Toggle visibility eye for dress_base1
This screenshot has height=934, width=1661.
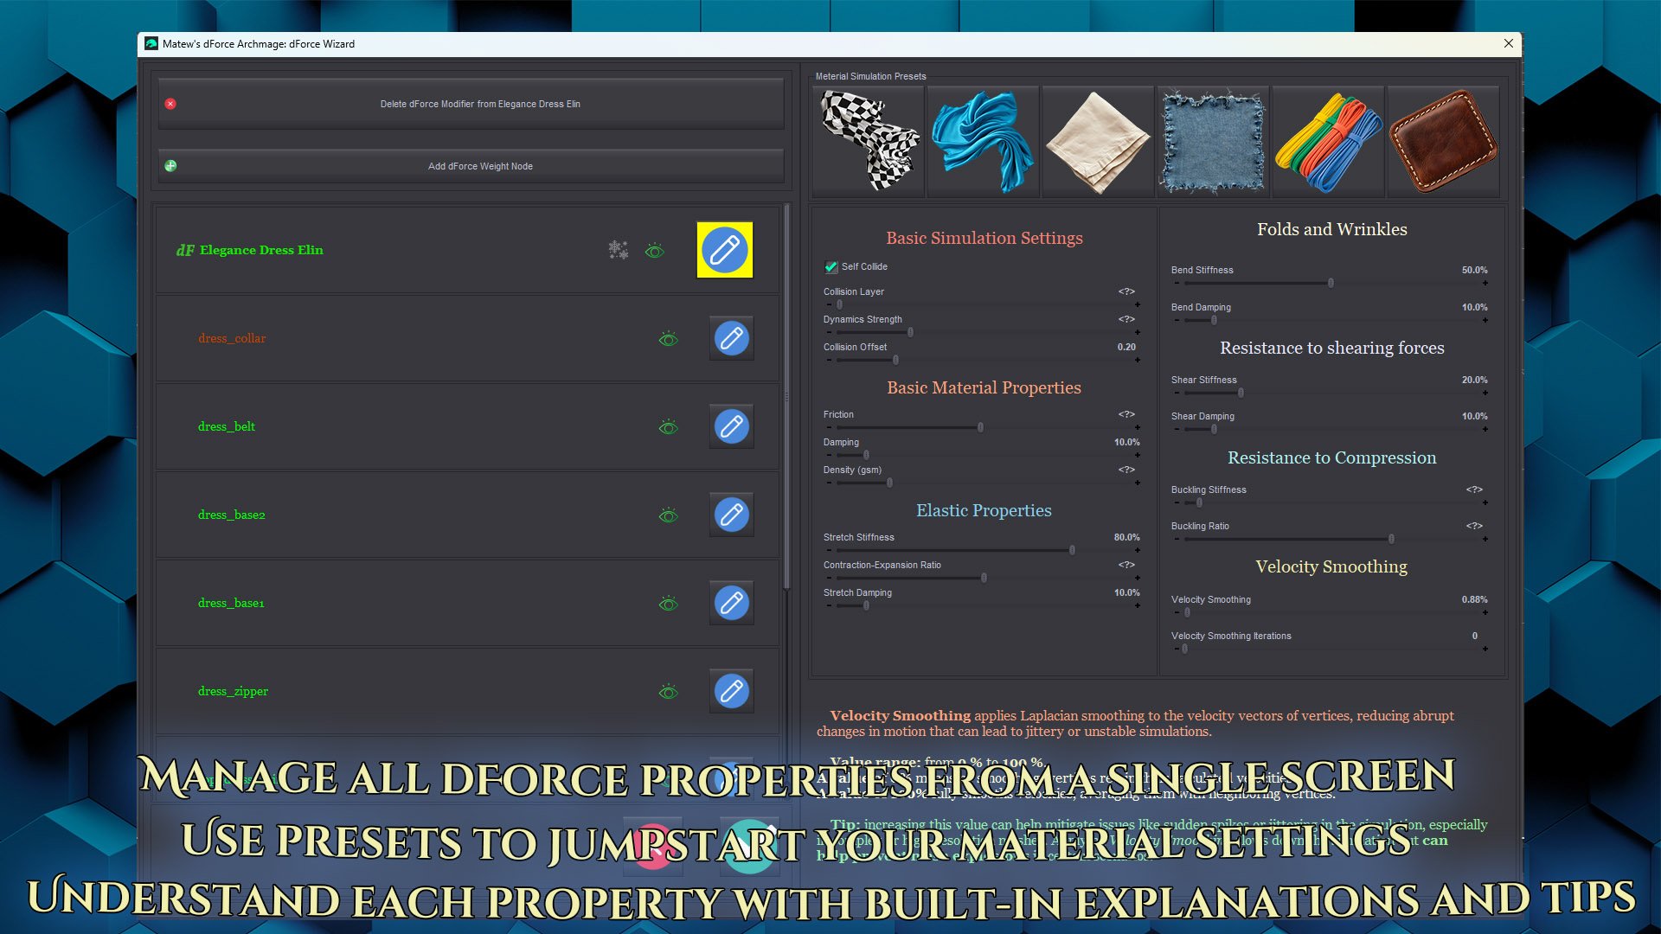[x=668, y=604]
